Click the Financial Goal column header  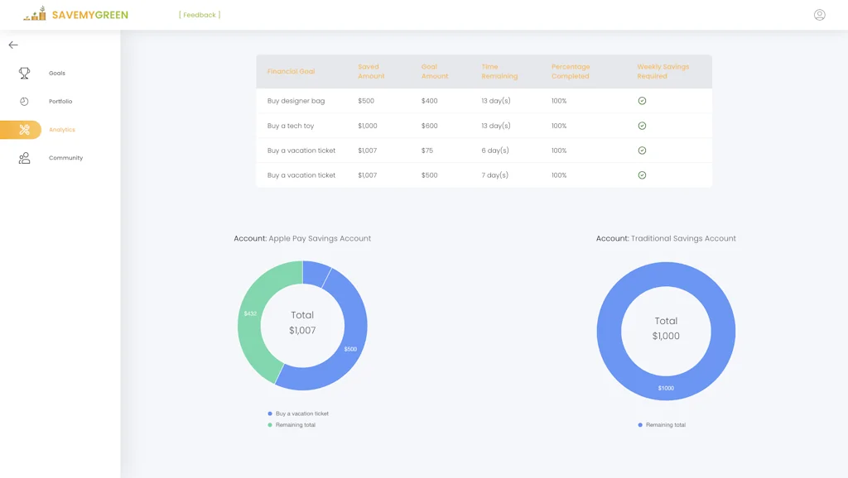291,72
